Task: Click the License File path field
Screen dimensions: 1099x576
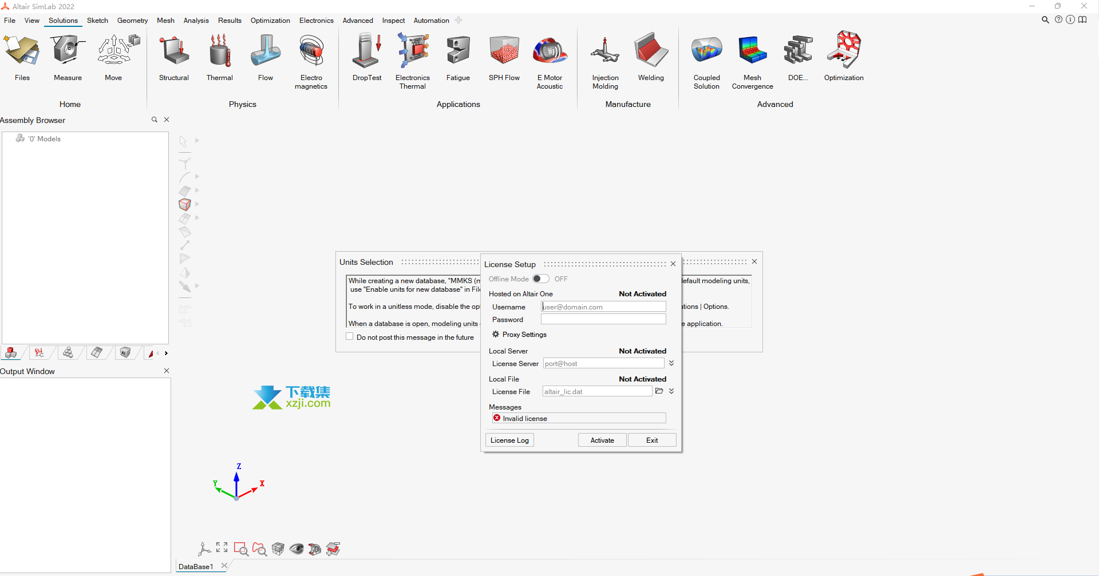Action: tap(597, 391)
